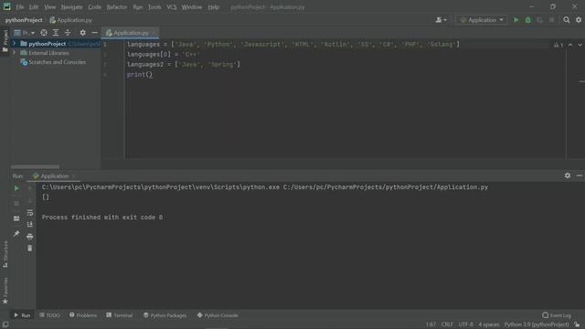Expand External Libraries node
Viewport: 585px width, 329px height.
[x=15, y=53]
